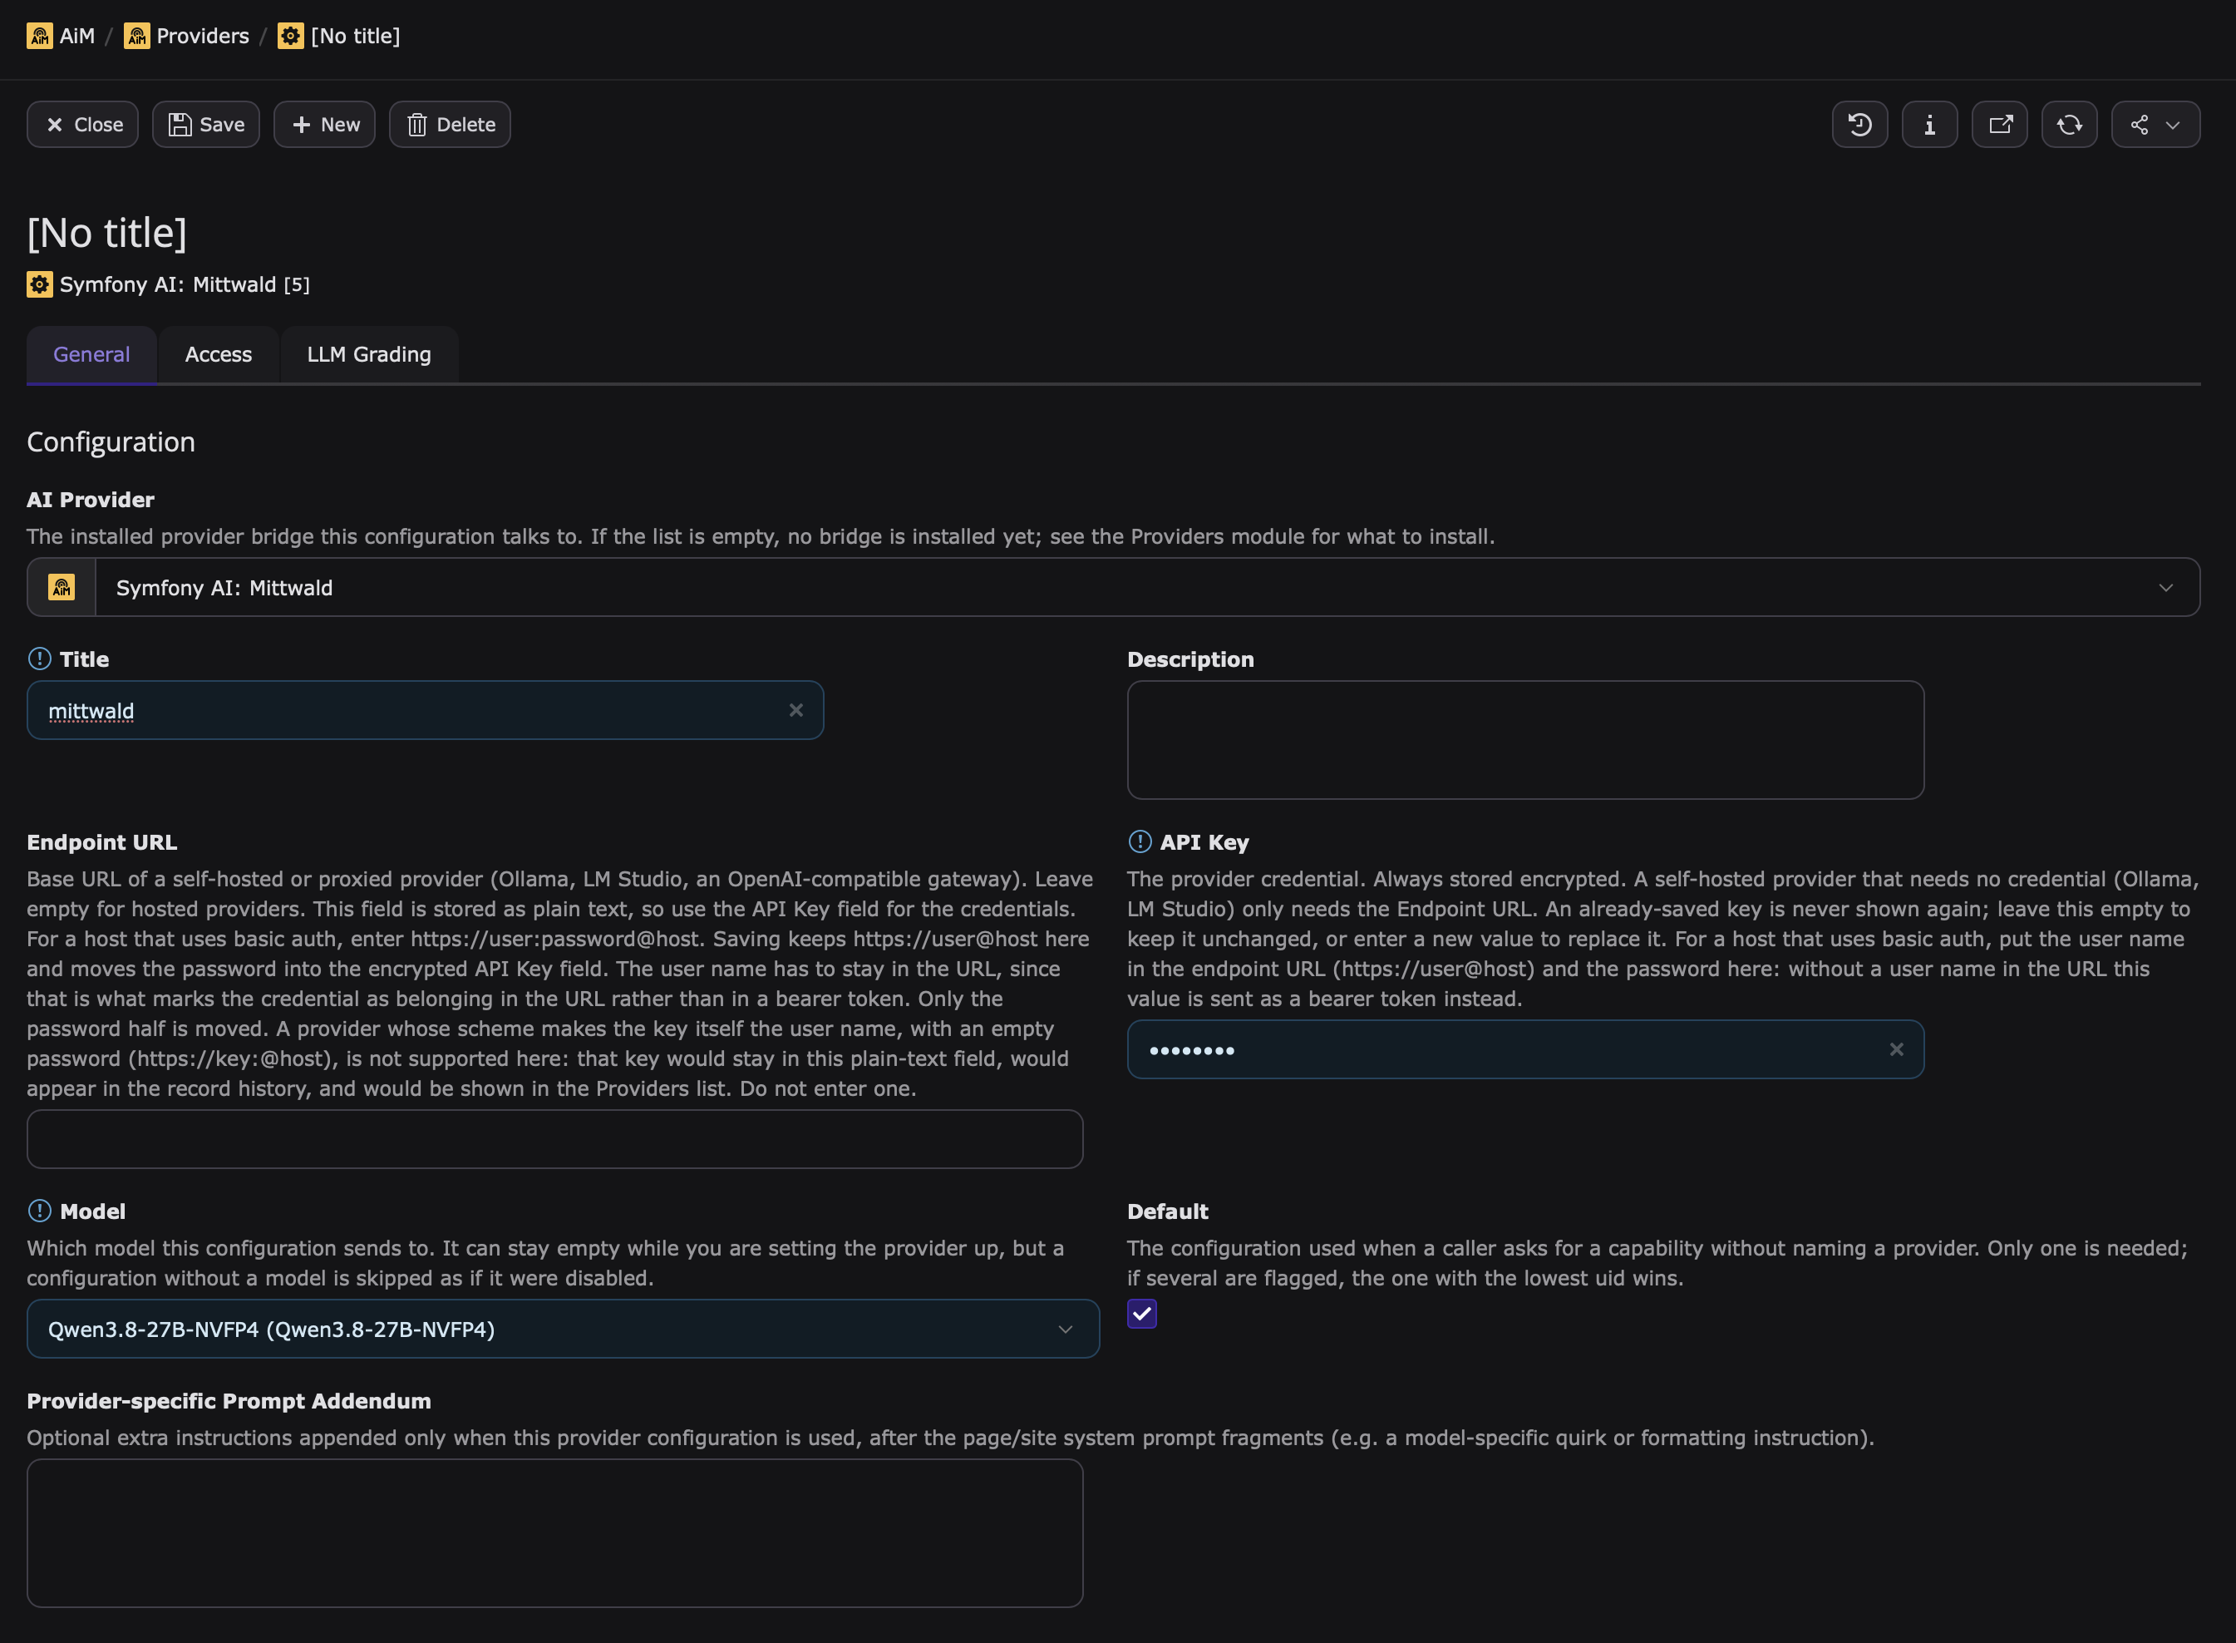
Task: Click the AiM breadcrumb text
Action: click(x=76, y=36)
